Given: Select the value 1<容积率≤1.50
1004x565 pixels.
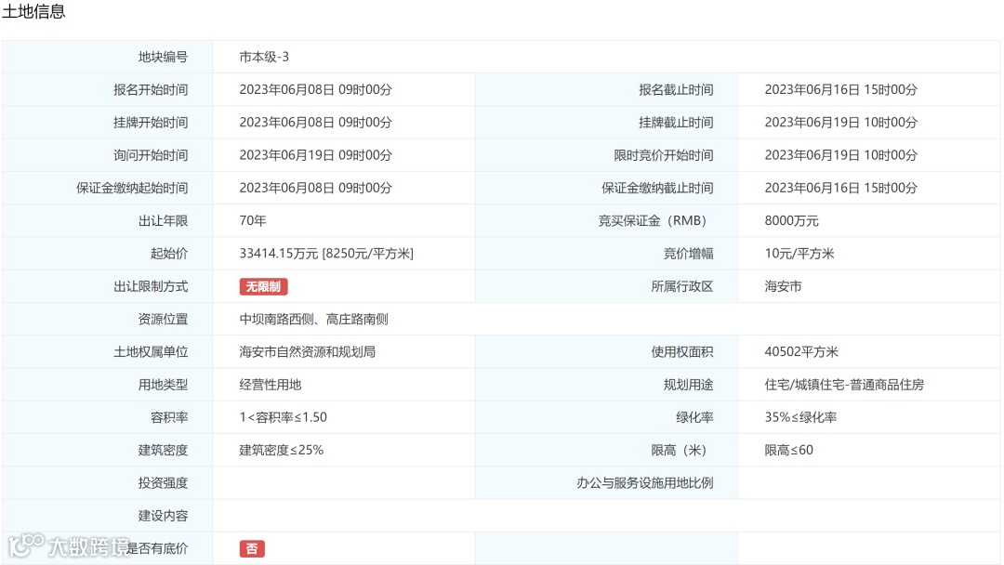Looking at the screenshot, I should 283,417.
